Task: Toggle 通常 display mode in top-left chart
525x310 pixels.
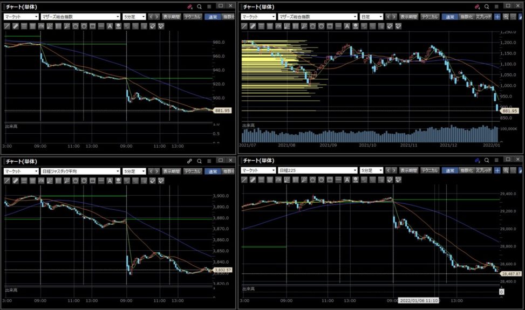Action: (x=212, y=17)
